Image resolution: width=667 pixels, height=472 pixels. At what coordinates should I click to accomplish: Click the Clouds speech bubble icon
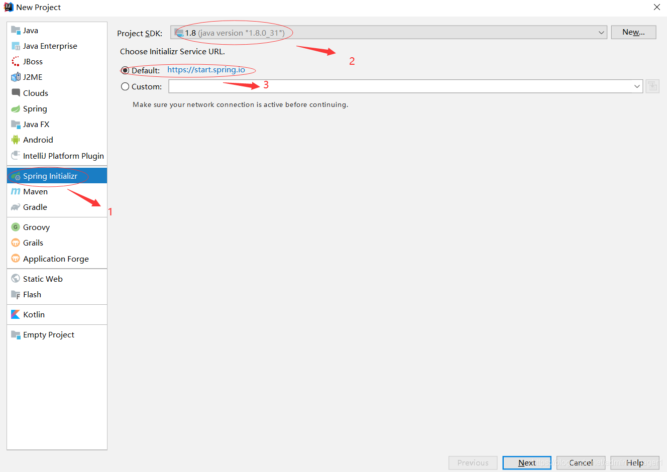coord(16,93)
